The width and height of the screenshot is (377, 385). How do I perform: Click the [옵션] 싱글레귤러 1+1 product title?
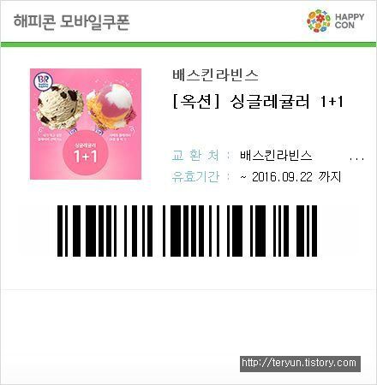258,102
